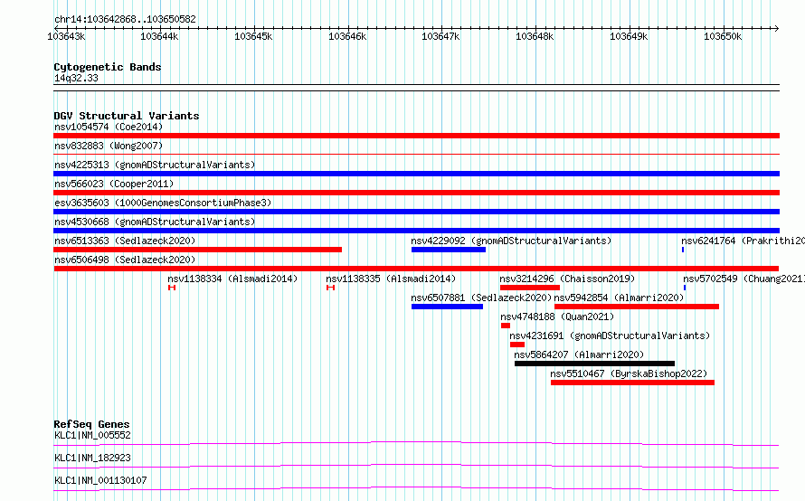Click the 103646k ruler tick label
The height and width of the screenshot is (501, 805).
coord(347,37)
